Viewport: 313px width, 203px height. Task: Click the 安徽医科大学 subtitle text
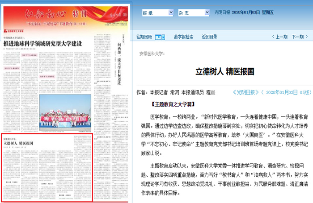[x=152, y=54]
